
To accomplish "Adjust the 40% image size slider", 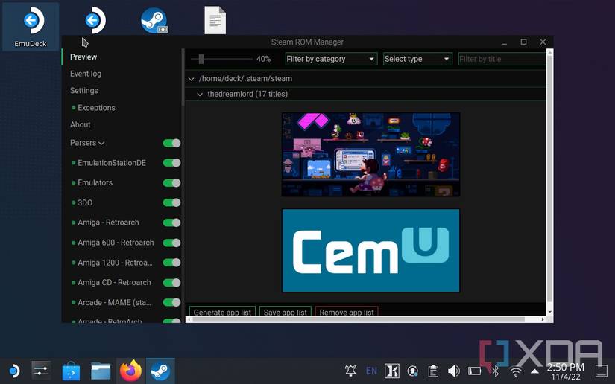I will [201, 59].
